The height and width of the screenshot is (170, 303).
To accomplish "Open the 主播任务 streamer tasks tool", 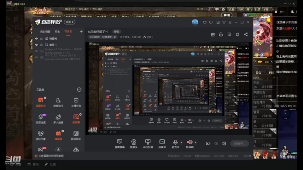I will pos(76,102).
